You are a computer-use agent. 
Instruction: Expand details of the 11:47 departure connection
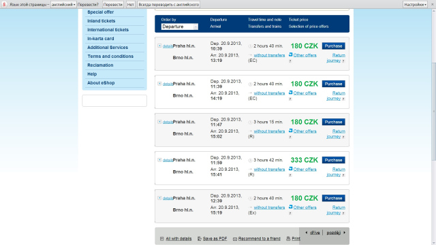[x=159, y=122]
